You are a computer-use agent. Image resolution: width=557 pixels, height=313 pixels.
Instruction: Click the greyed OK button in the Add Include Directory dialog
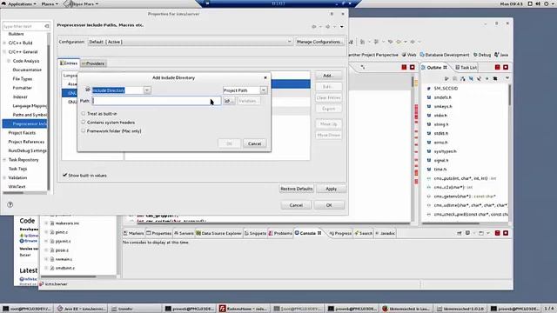[229, 143]
